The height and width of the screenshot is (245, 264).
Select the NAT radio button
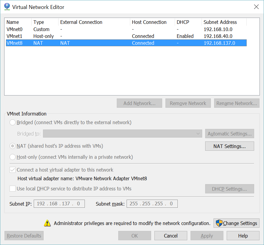[x=13, y=146]
